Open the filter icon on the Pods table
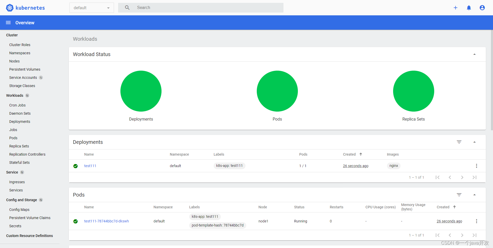This screenshot has height=248, width=493. tap(459, 195)
